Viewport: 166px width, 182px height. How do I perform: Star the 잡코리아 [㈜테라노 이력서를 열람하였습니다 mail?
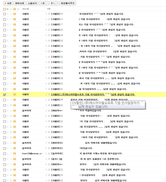[8, 164]
